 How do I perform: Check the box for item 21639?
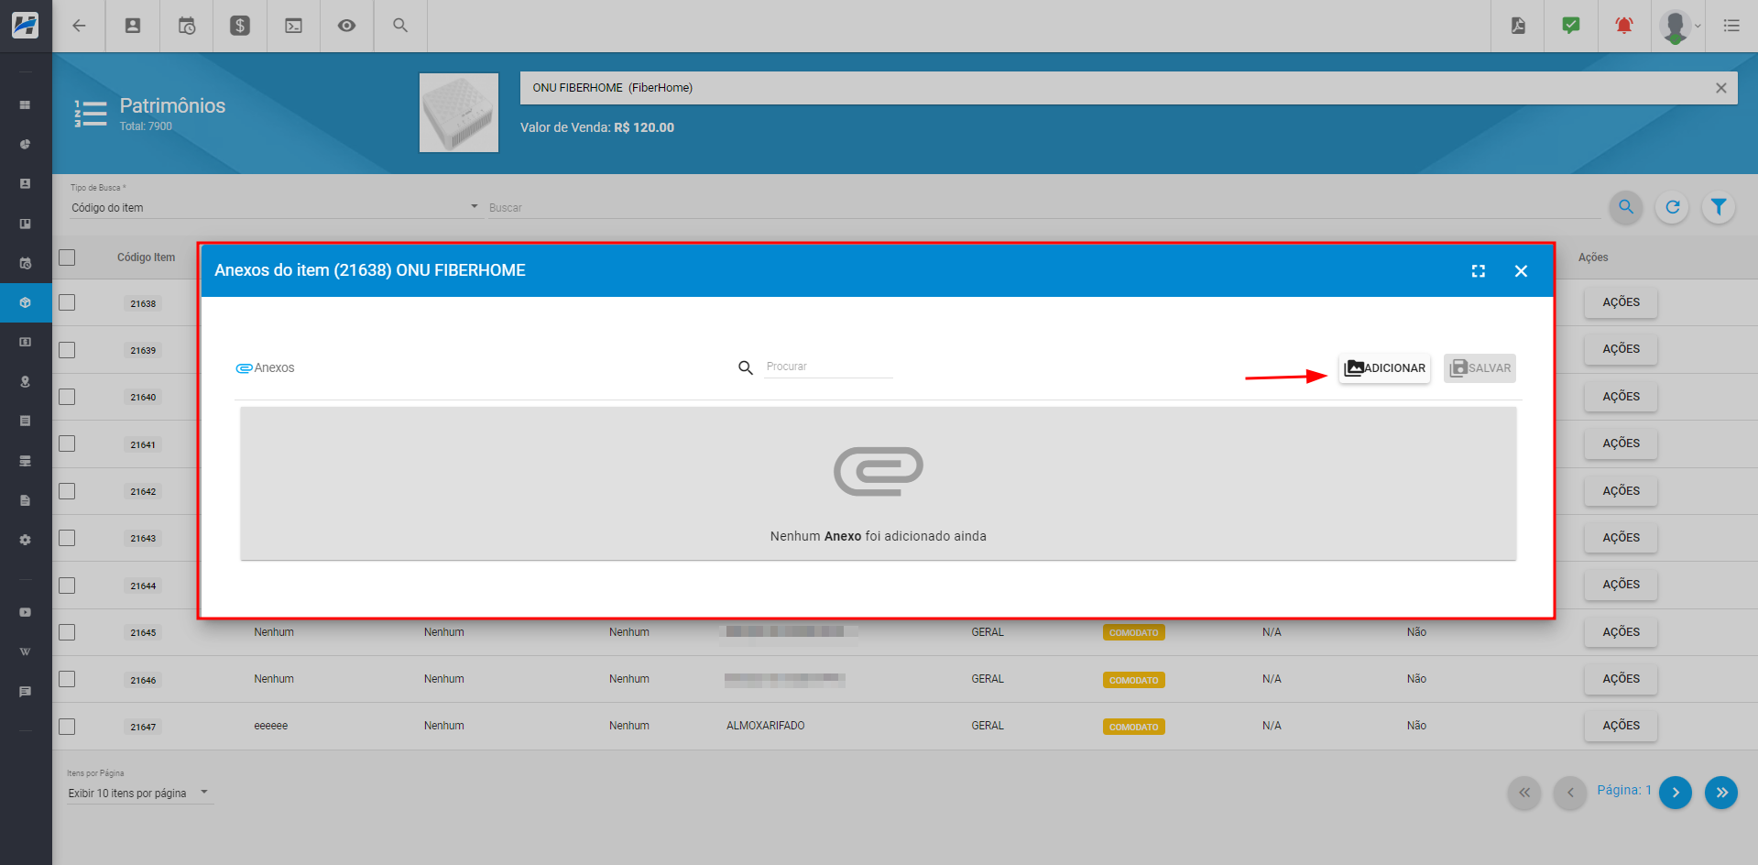point(67,350)
